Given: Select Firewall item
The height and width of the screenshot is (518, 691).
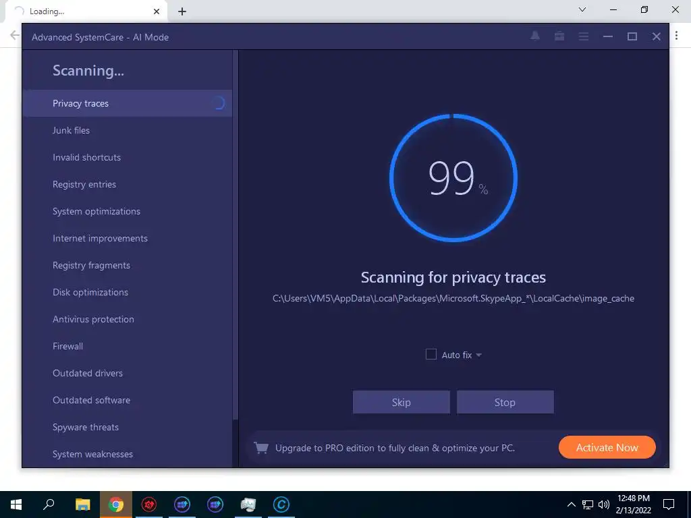Looking at the screenshot, I should click(x=127, y=346).
